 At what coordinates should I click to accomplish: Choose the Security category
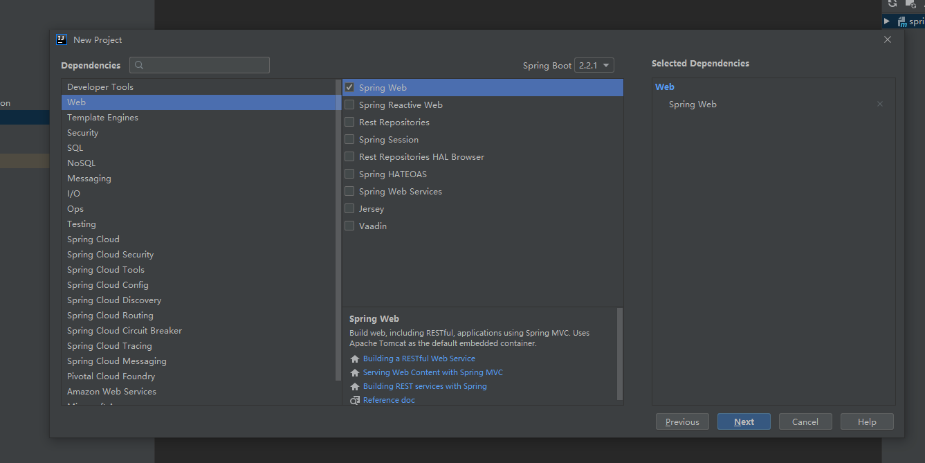pos(199,133)
